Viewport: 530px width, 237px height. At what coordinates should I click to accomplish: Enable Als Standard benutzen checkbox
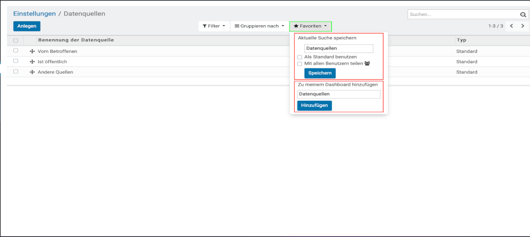pyautogui.click(x=299, y=57)
